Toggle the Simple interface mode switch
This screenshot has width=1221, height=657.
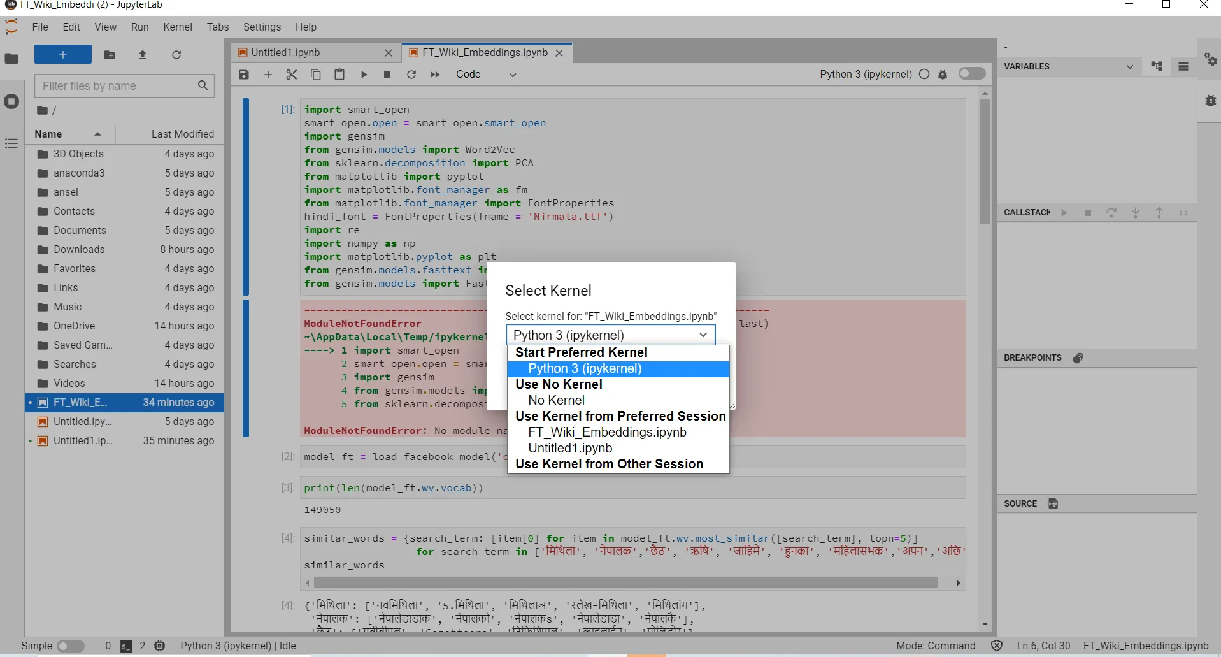point(71,646)
